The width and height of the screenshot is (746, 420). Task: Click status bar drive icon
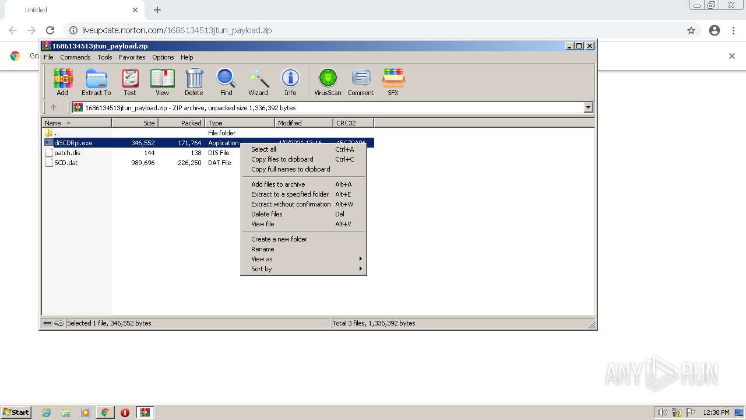click(x=48, y=323)
